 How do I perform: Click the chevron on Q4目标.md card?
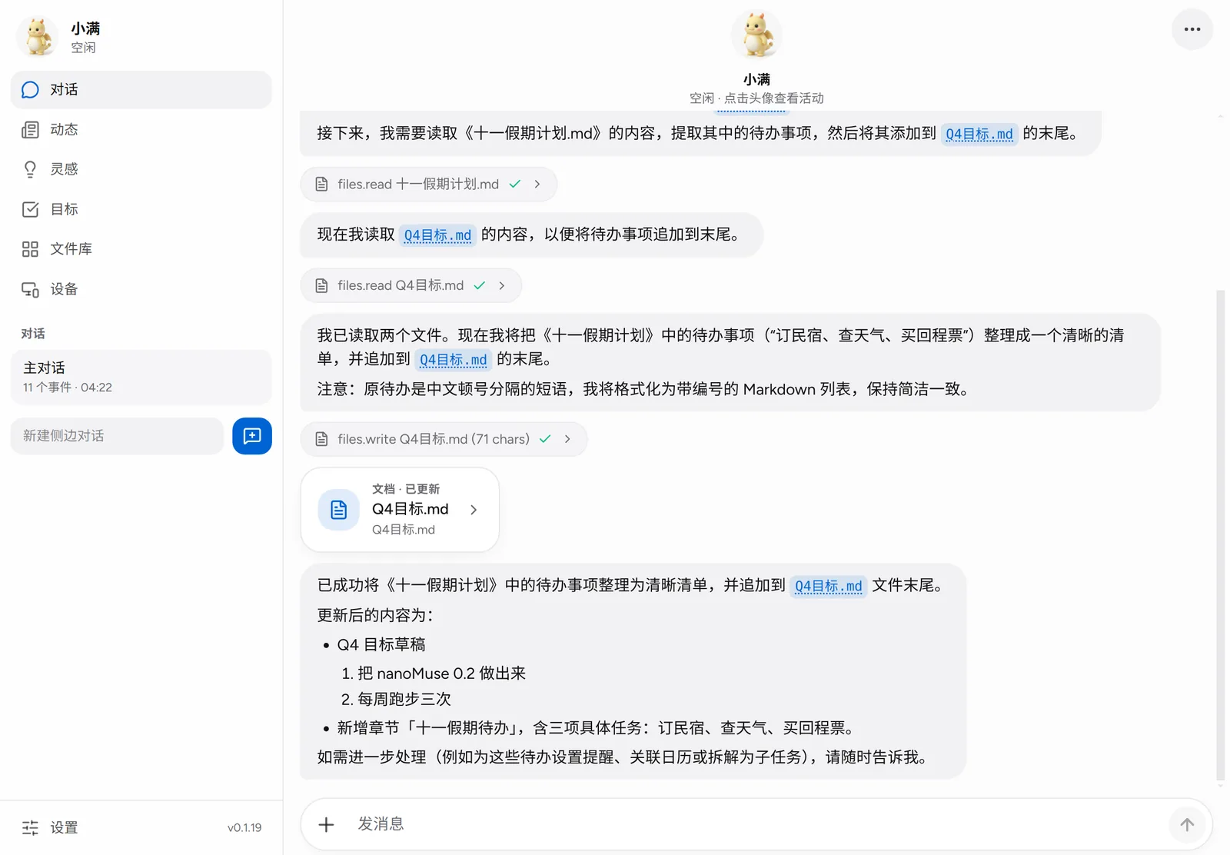474,510
